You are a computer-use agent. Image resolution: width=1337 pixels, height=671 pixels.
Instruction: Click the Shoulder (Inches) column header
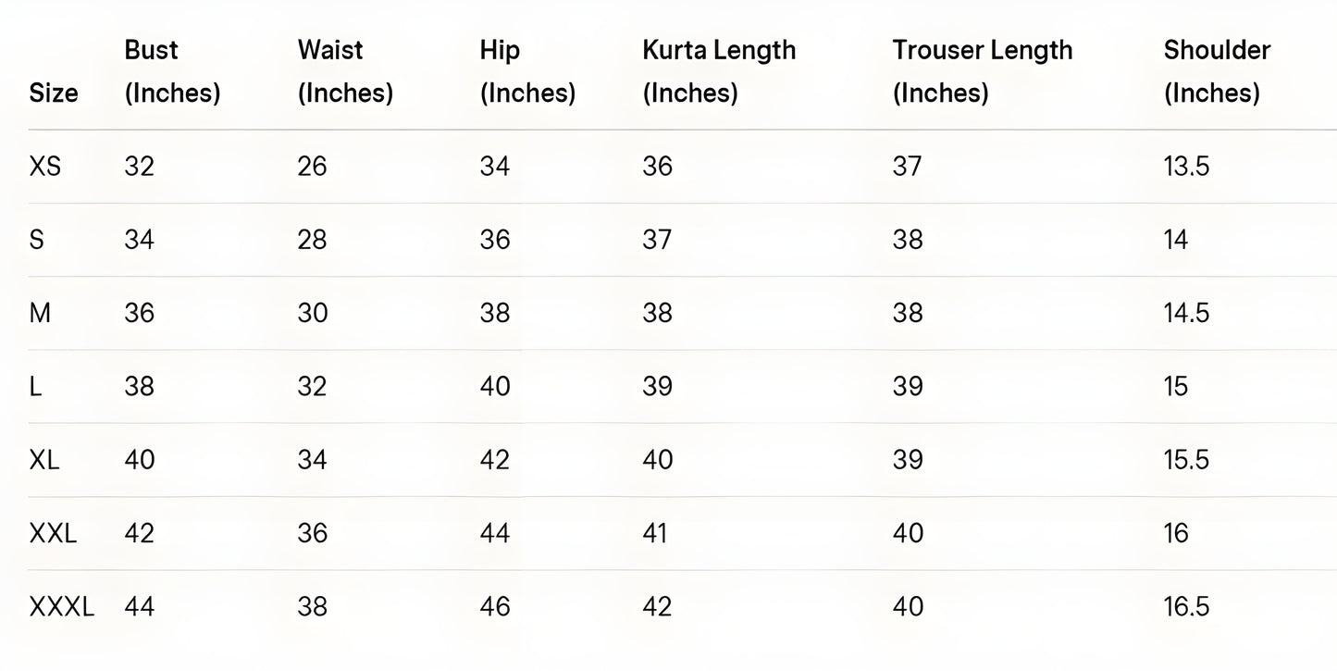click(1217, 71)
